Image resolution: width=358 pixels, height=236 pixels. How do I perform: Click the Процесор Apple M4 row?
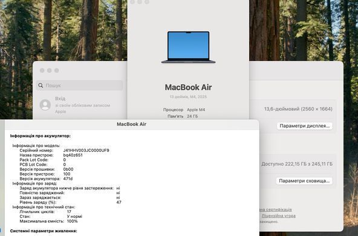tap(184, 110)
